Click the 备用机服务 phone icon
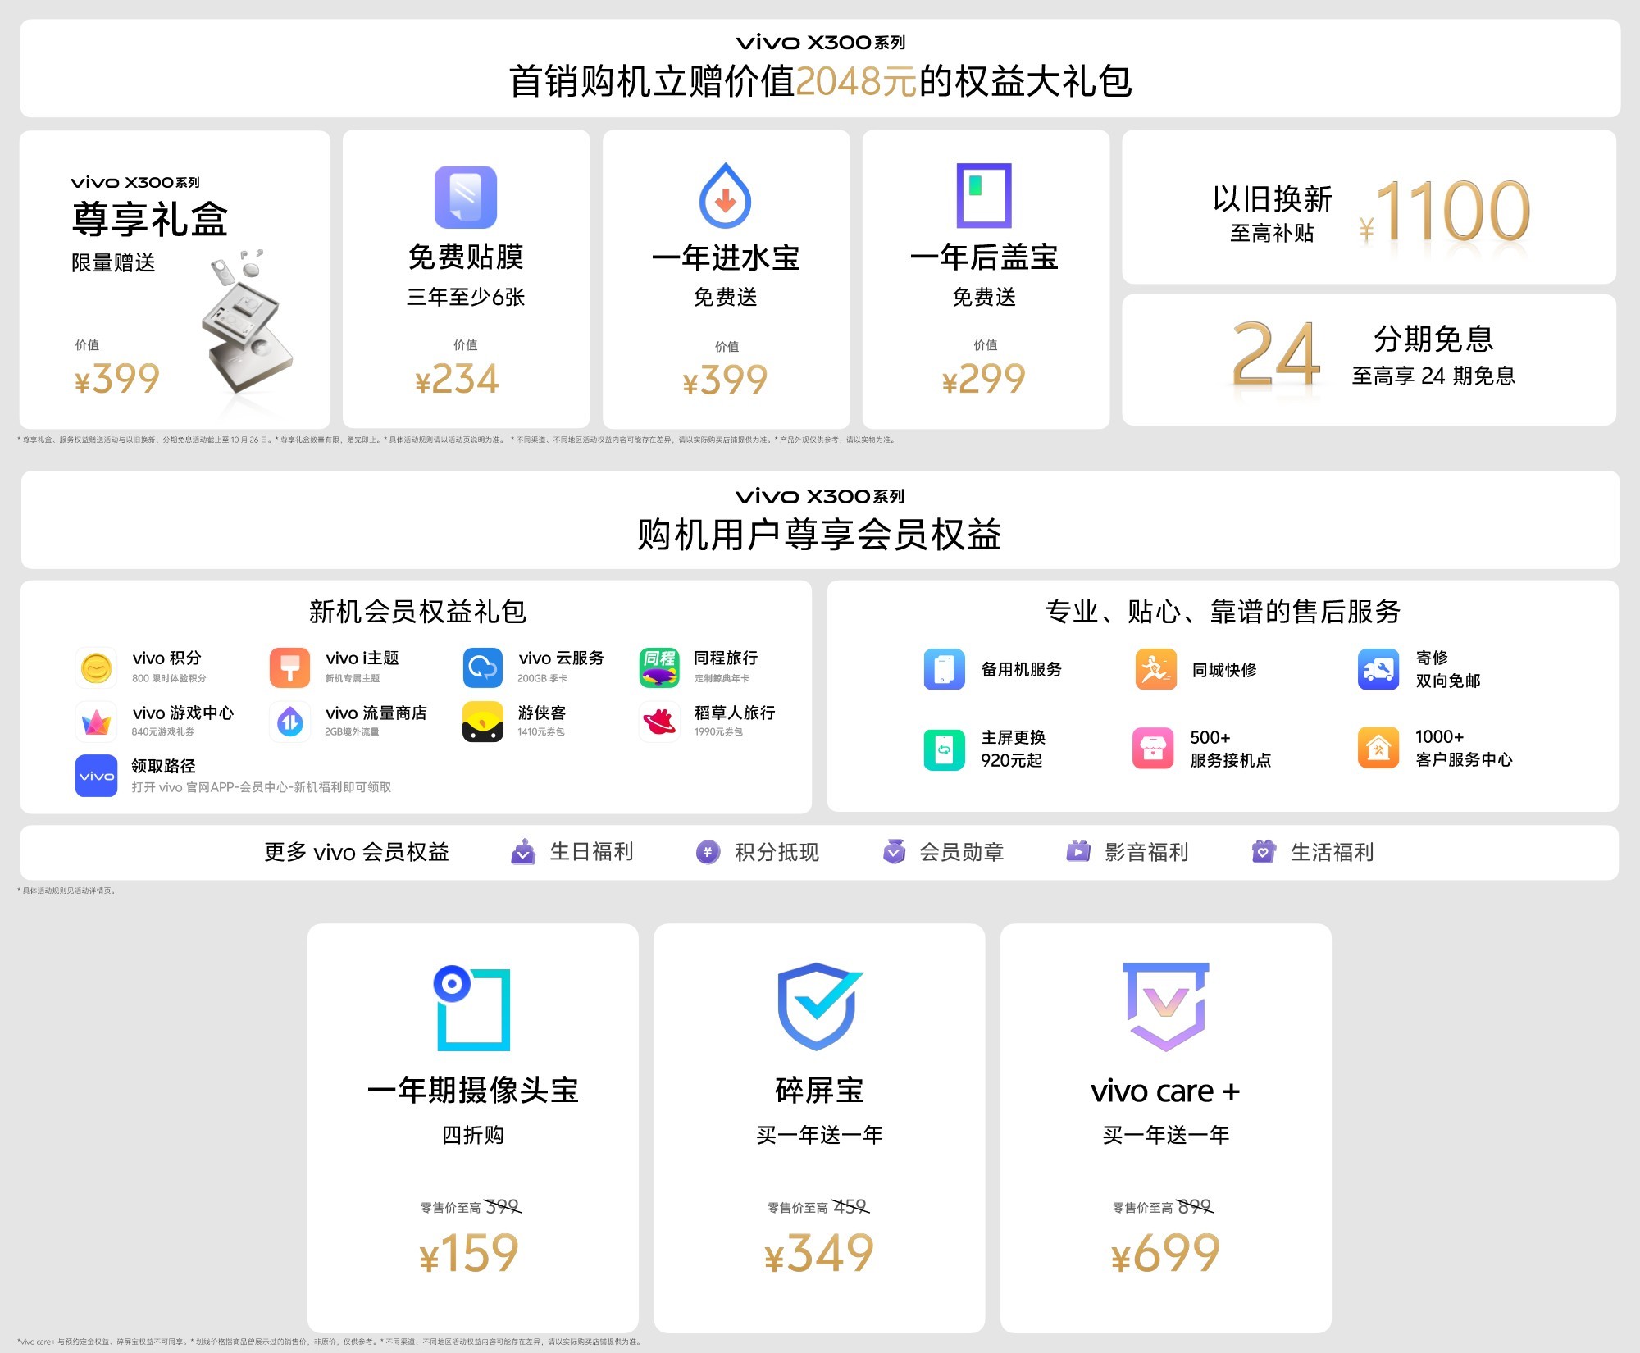Screen dimensions: 1640x1353 point(945,668)
